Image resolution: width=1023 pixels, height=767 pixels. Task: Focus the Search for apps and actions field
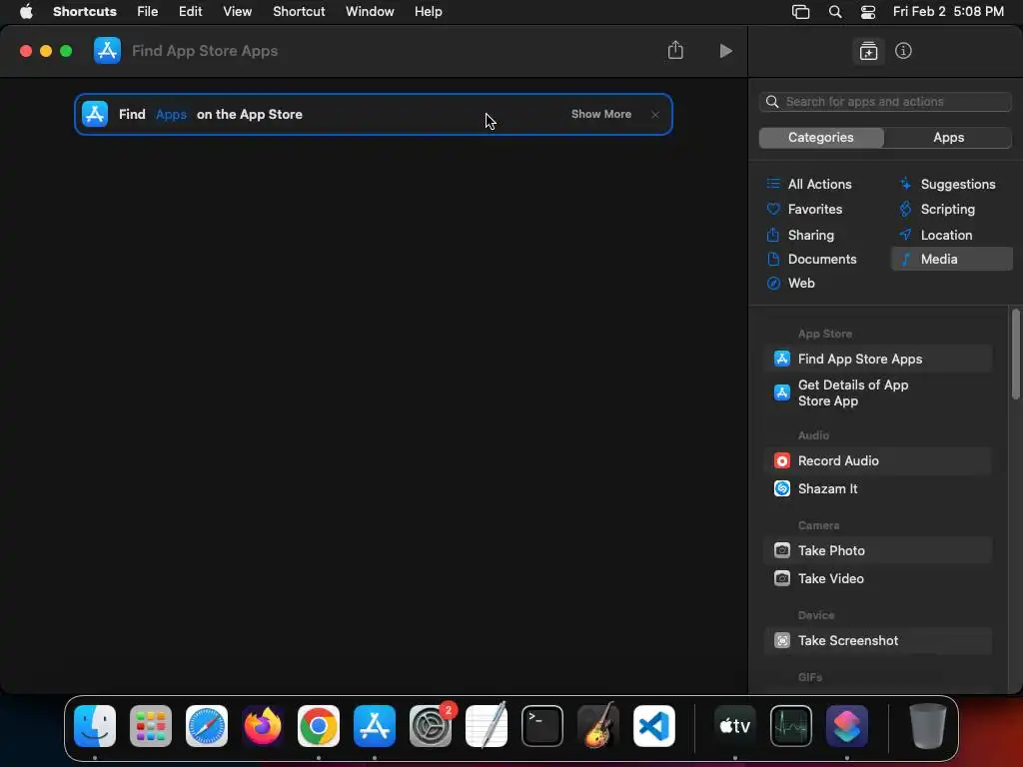885,102
